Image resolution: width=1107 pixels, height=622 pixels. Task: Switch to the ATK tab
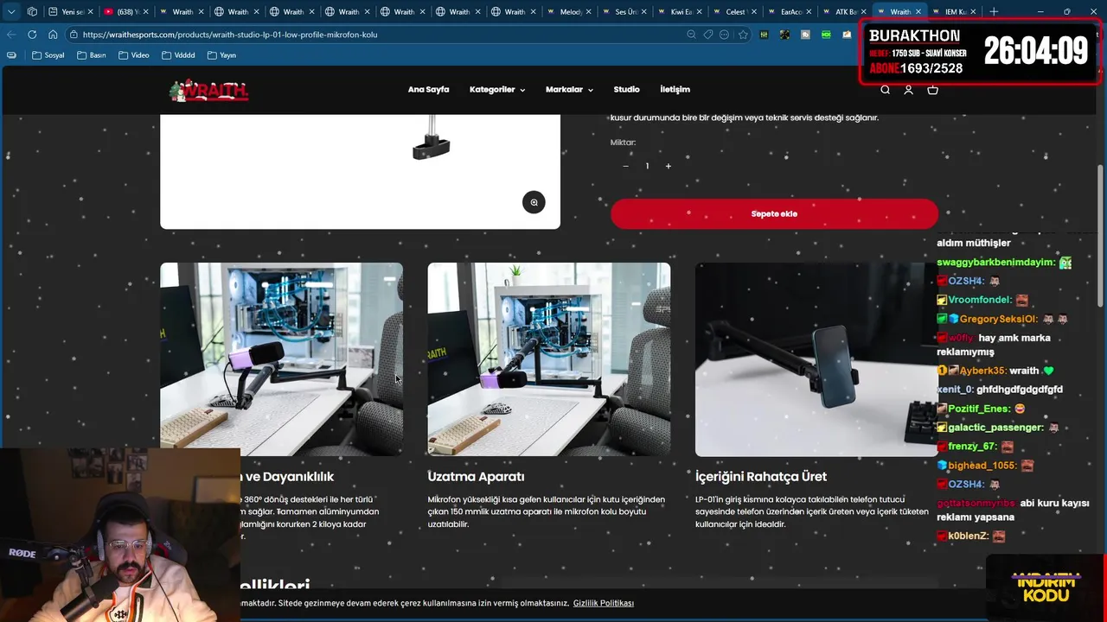click(845, 12)
